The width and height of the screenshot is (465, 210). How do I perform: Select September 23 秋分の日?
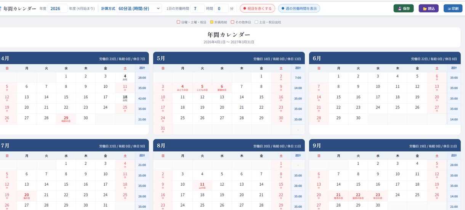[x=378, y=196]
